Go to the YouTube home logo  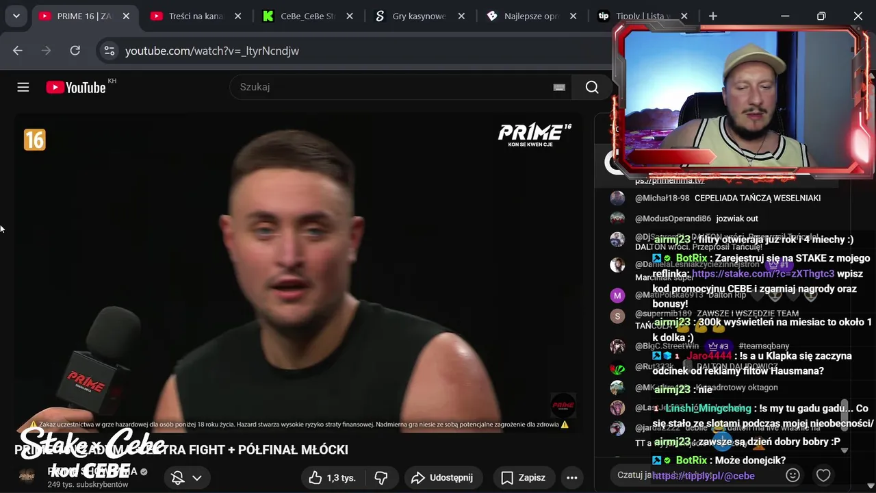tap(76, 87)
